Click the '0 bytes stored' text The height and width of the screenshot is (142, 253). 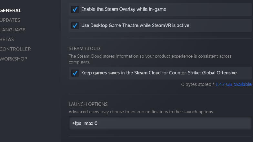[x=196, y=84]
